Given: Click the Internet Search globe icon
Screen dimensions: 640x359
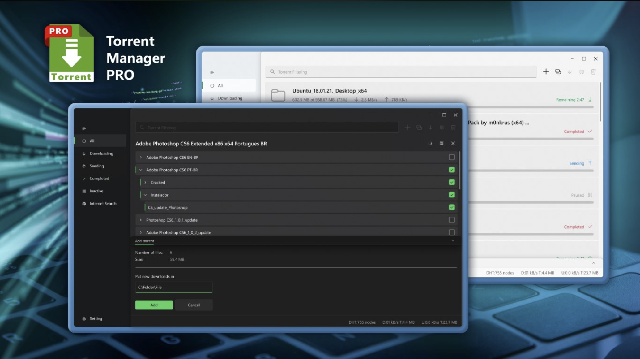Looking at the screenshot, I should tap(84, 204).
